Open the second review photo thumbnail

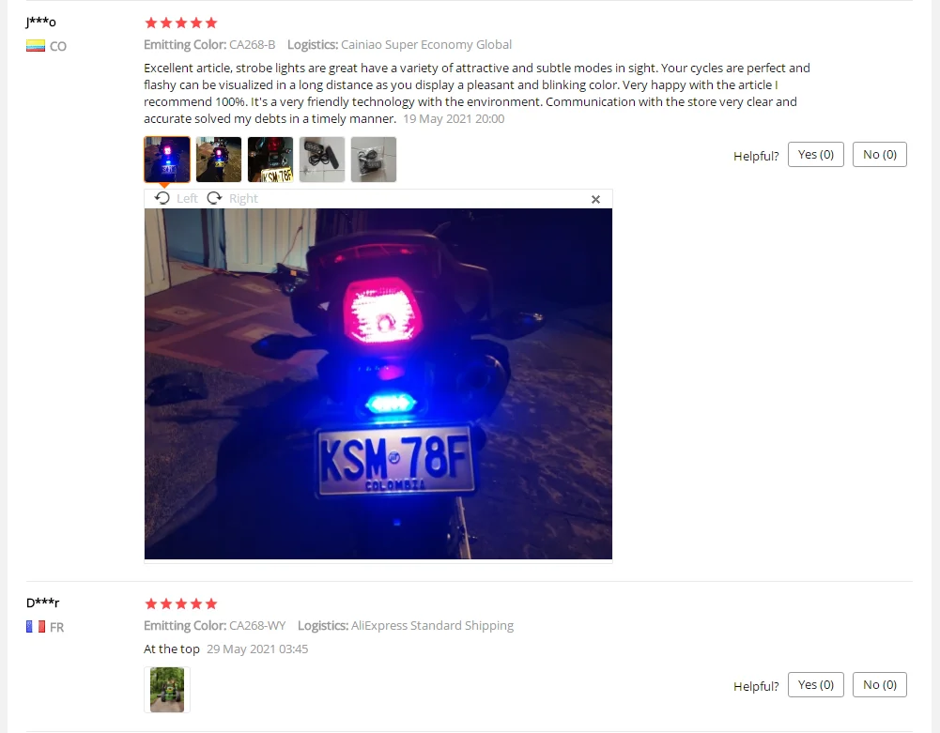coord(219,160)
